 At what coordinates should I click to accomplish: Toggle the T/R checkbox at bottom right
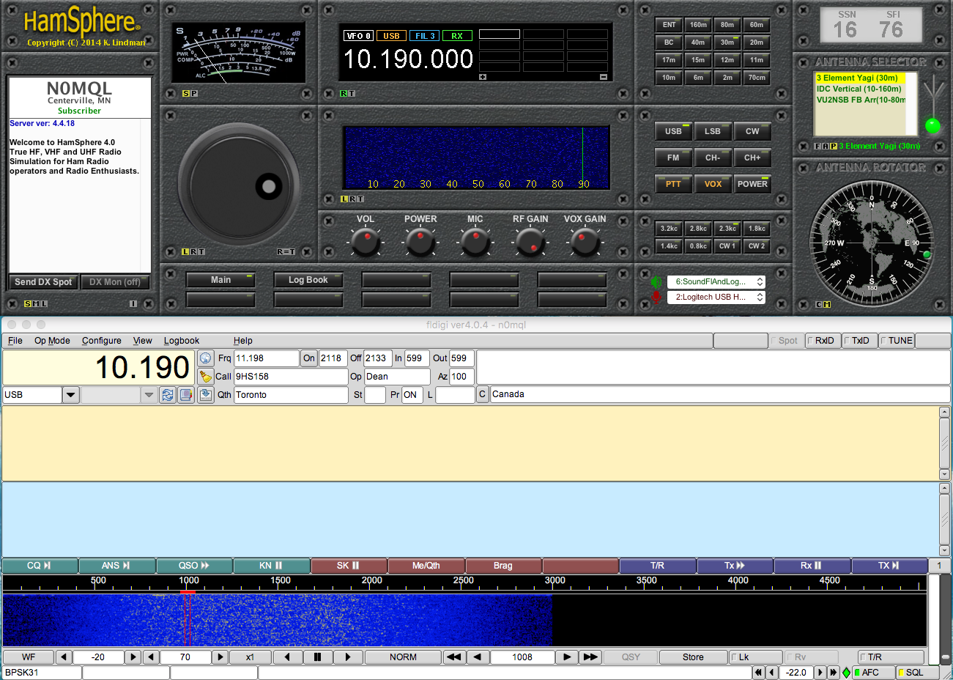pos(891,657)
